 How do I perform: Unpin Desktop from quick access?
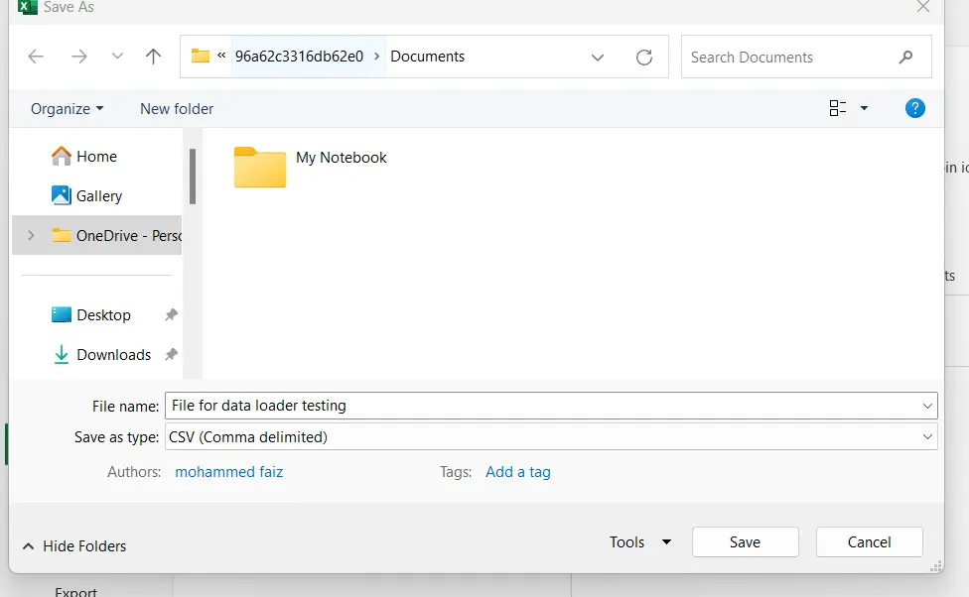pyautogui.click(x=171, y=315)
